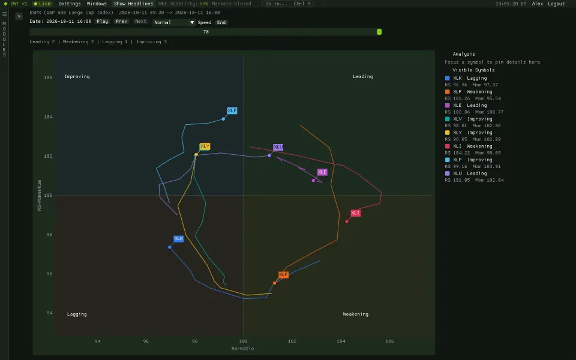
Task: Click the Lagging quadrant label
Action: click(x=77, y=314)
